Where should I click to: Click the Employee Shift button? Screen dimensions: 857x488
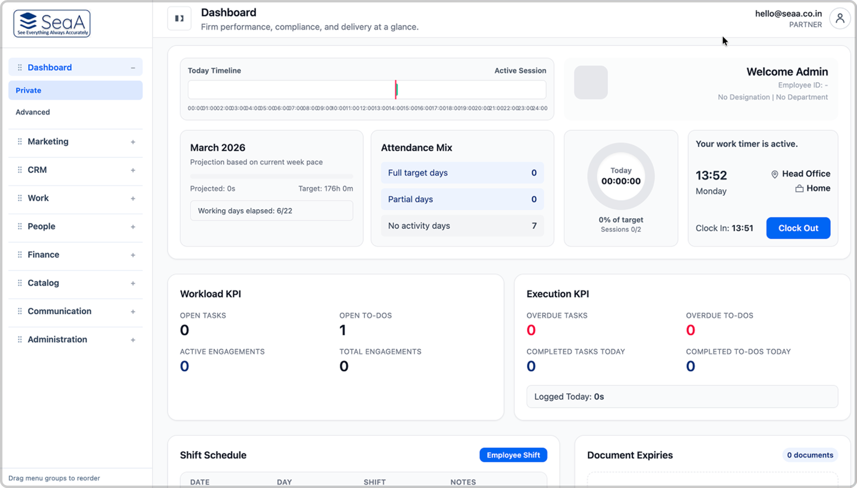pos(513,455)
